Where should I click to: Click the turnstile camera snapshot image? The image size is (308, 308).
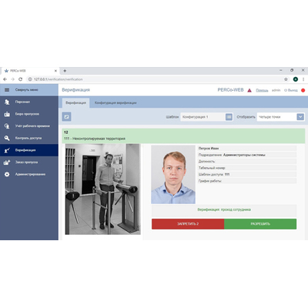coord(102,189)
